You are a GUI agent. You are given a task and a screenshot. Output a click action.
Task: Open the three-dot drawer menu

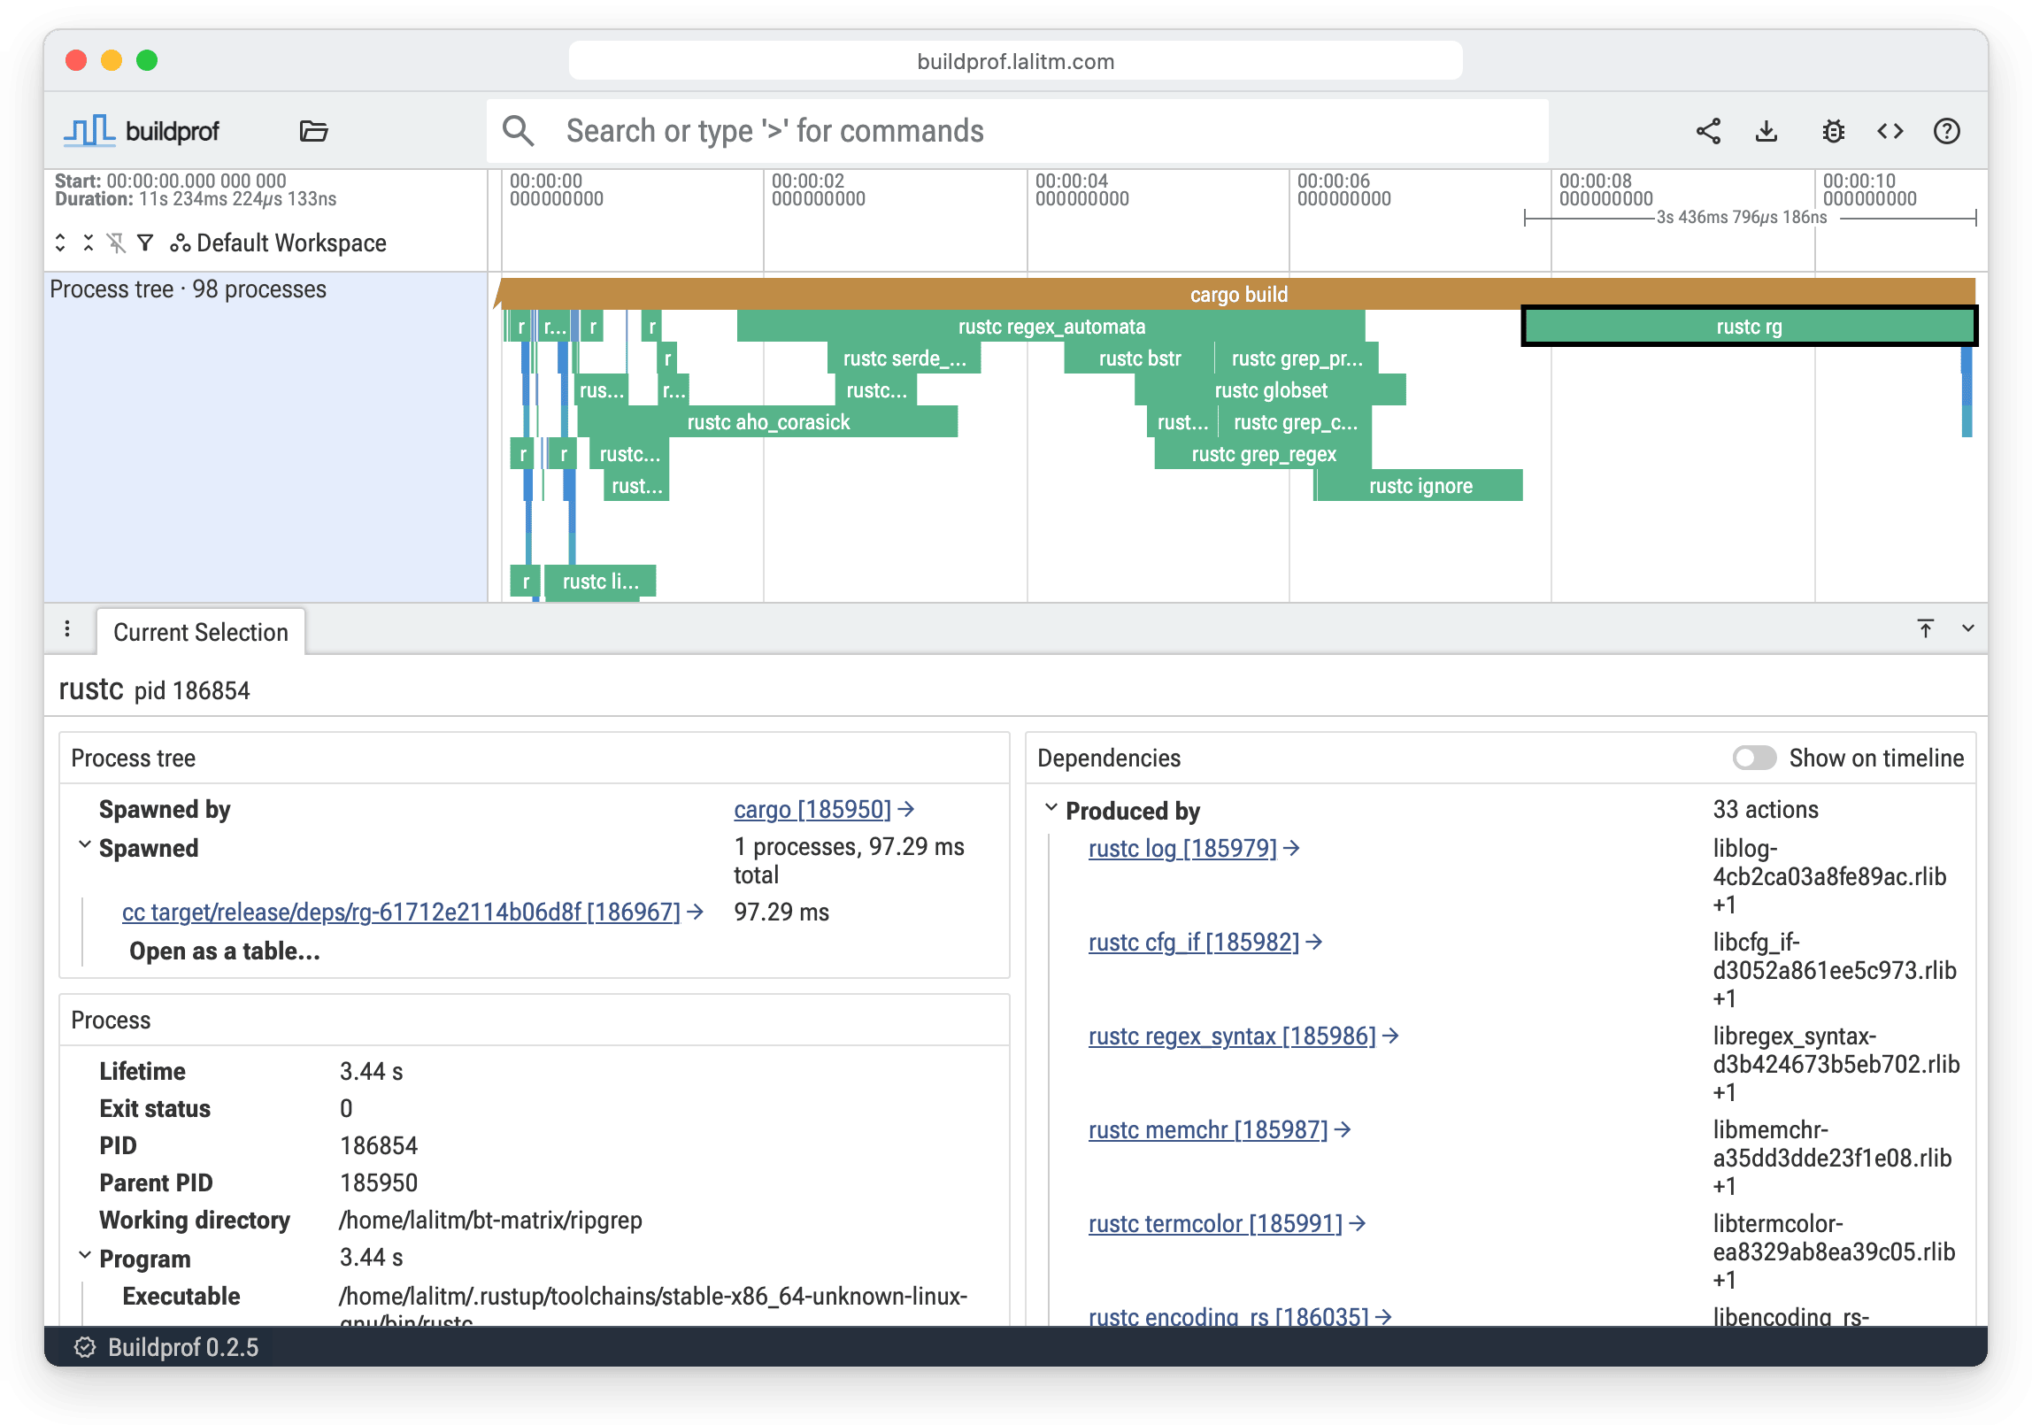coord(67,628)
